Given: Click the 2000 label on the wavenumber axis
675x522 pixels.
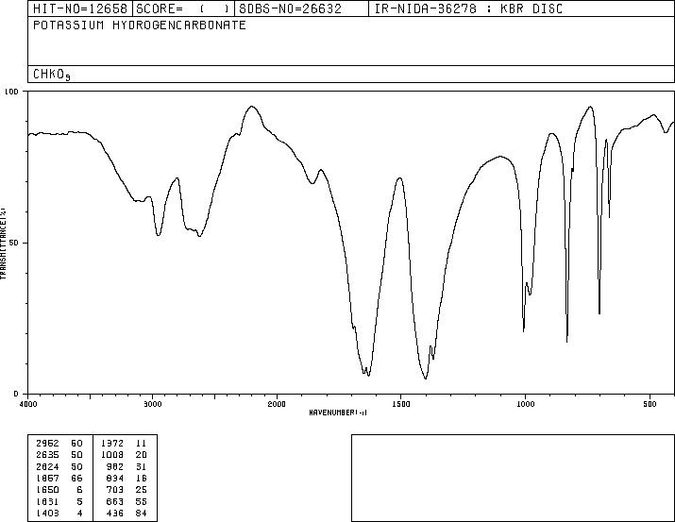Looking at the screenshot, I should [277, 404].
